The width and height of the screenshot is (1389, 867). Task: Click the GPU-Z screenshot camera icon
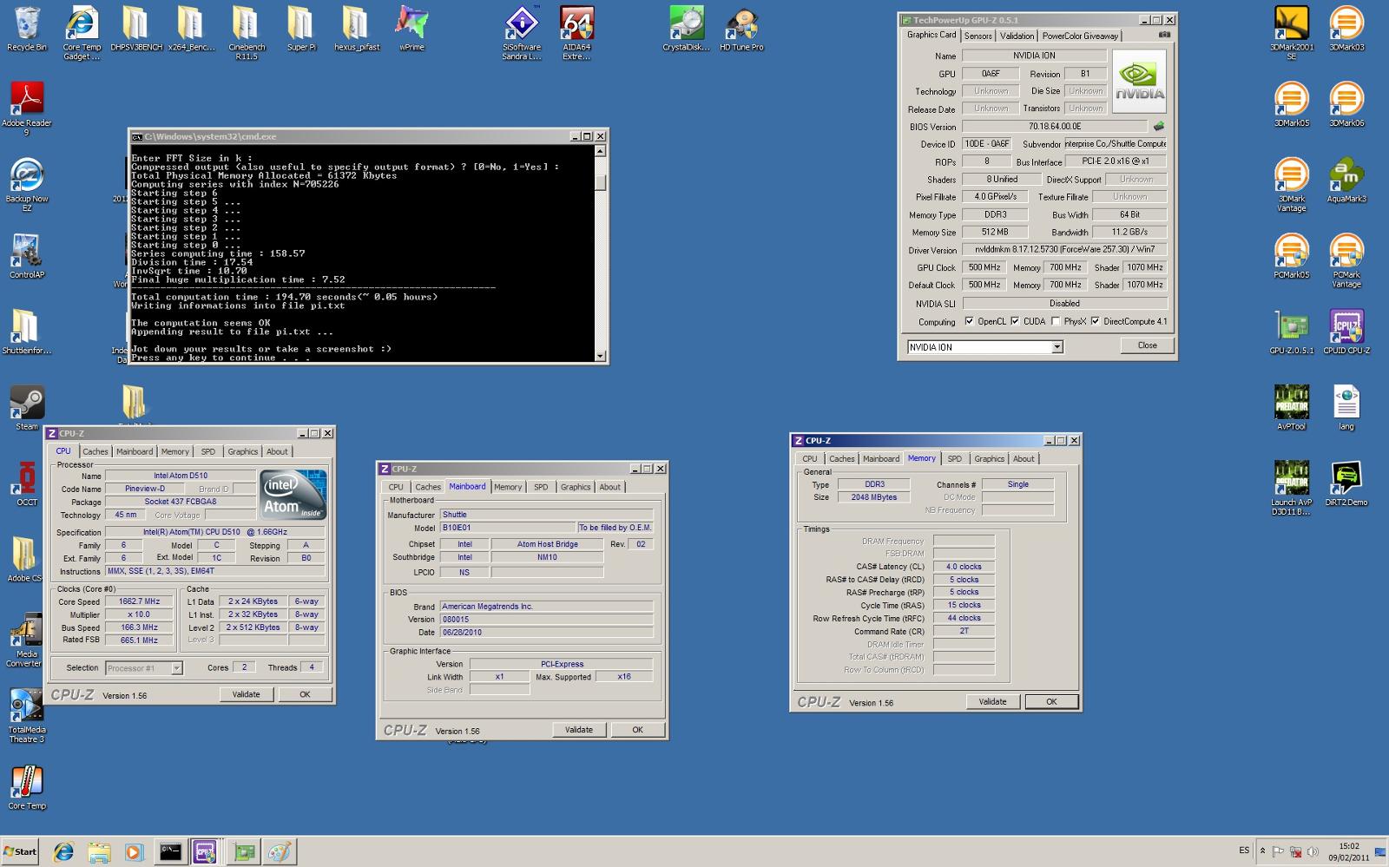(1164, 35)
